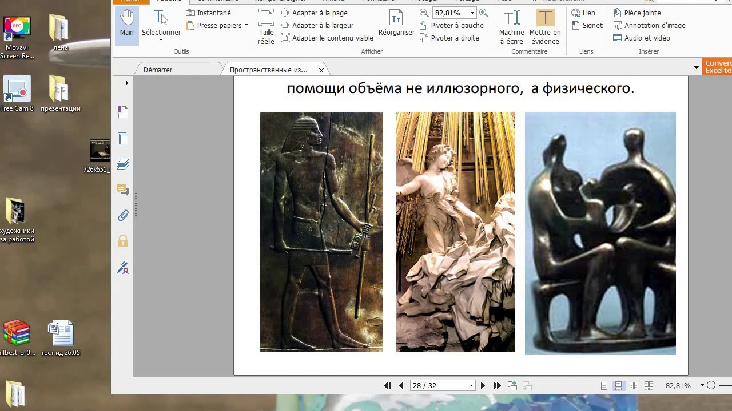The image size is (732, 411).
Task: Open the pages thumbnails panel icon
Action: [123, 138]
